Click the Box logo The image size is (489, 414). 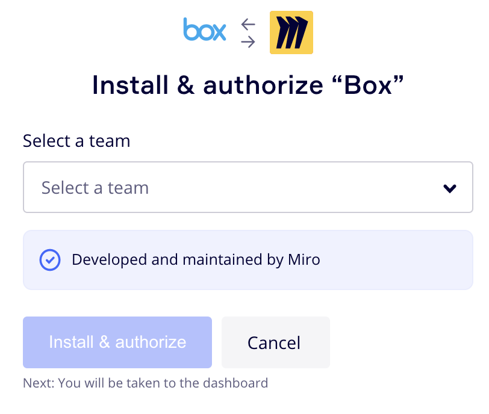tap(205, 30)
